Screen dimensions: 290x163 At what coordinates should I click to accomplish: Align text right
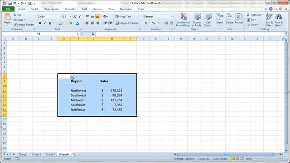[x=97, y=23]
